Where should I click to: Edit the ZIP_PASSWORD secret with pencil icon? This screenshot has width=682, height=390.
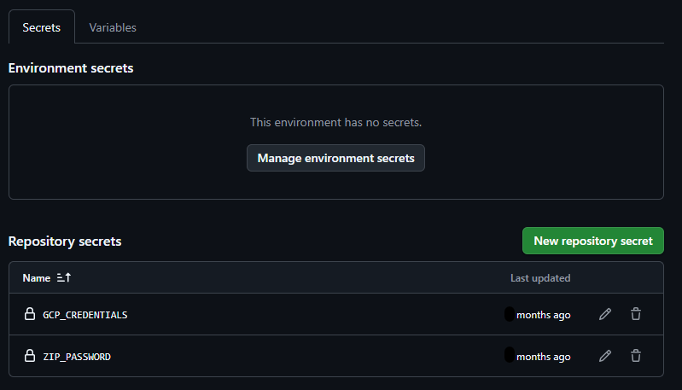tap(605, 356)
